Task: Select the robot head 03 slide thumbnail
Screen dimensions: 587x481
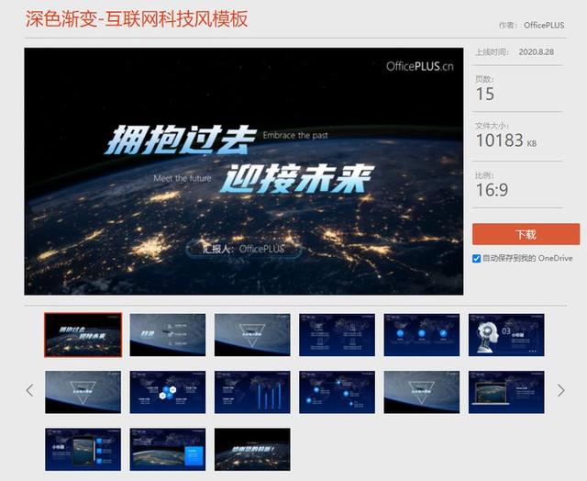Action: click(506, 335)
